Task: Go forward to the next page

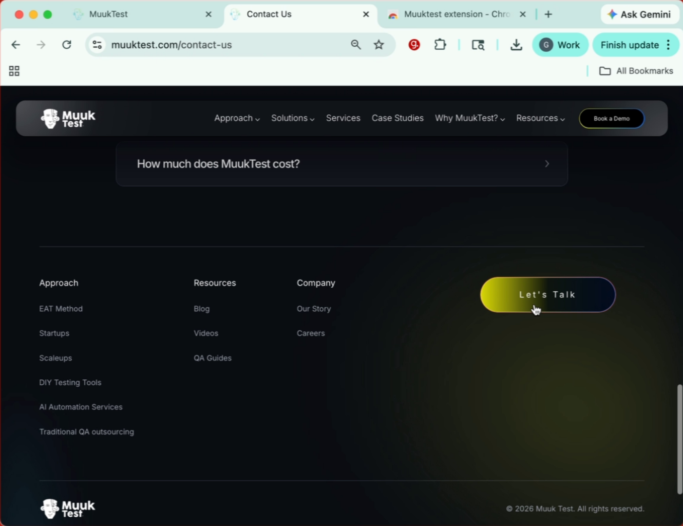Action: 41,45
